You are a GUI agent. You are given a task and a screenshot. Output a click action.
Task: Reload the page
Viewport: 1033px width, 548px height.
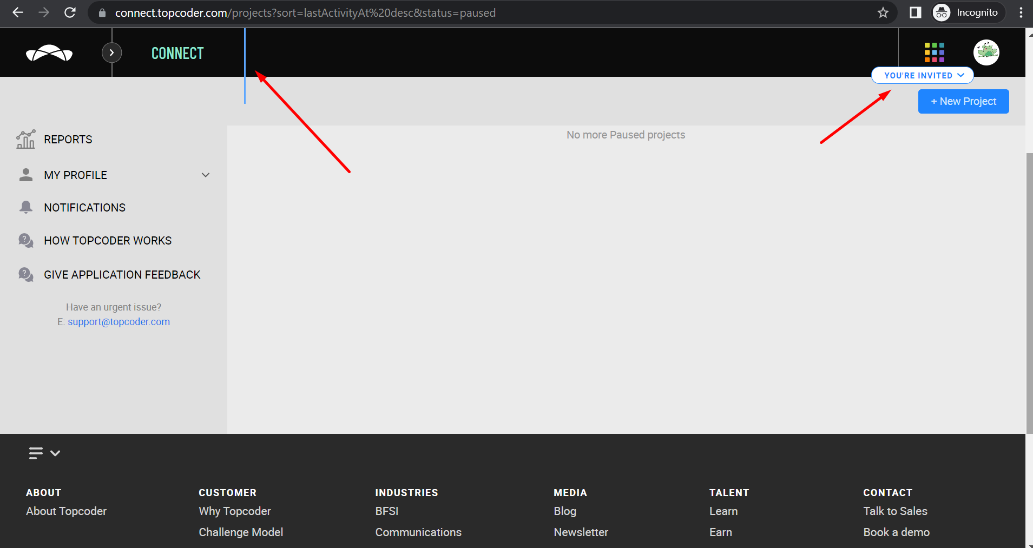click(x=70, y=12)
